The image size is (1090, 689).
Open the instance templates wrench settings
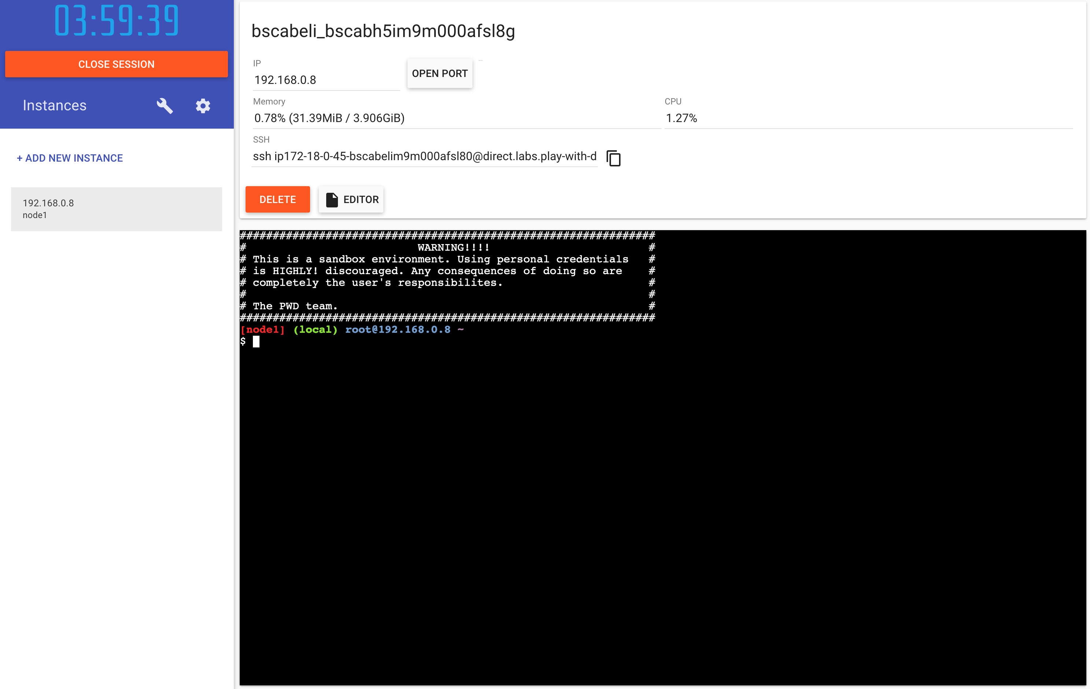pyautogui.click(x=165, y=106)
